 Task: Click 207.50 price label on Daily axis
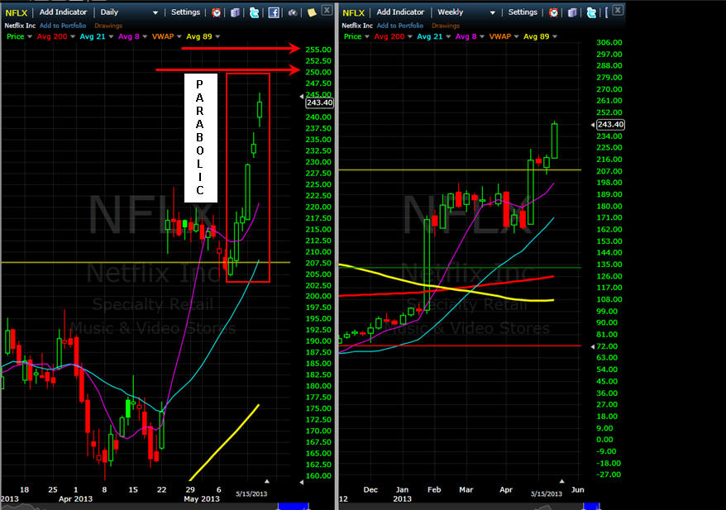tap(318, 263)
